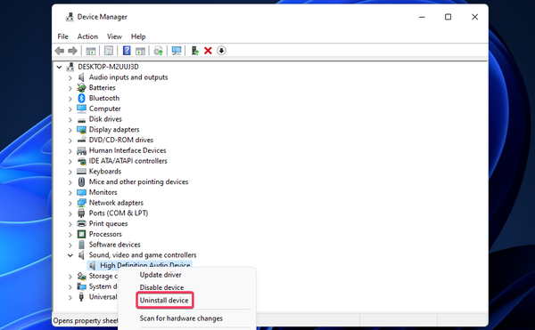Click the DVD/CD-ROM drives icon
Viewport: 535px width, 330px height.
(81, 141)
